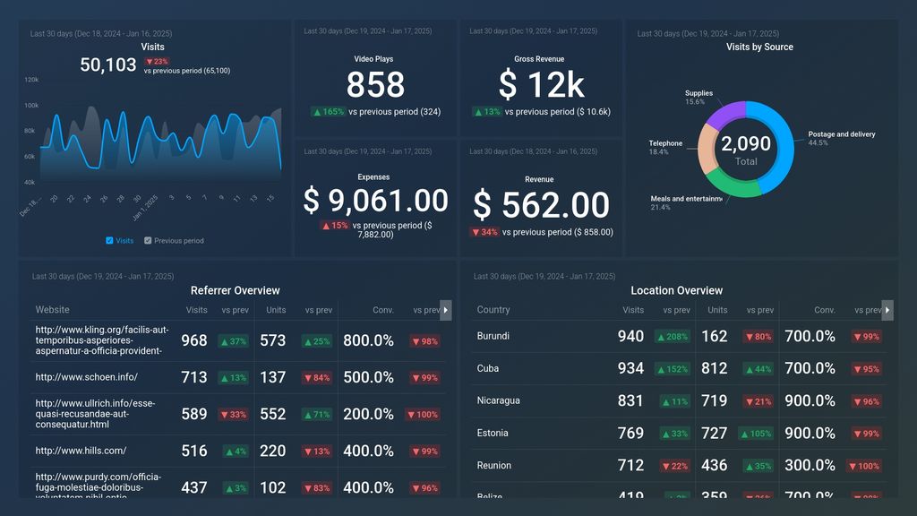Image resolution: width=917 pixels, height=516 pixels.
Task: Open the www.purdy.com referrer link
Action: tap(99, 486)
